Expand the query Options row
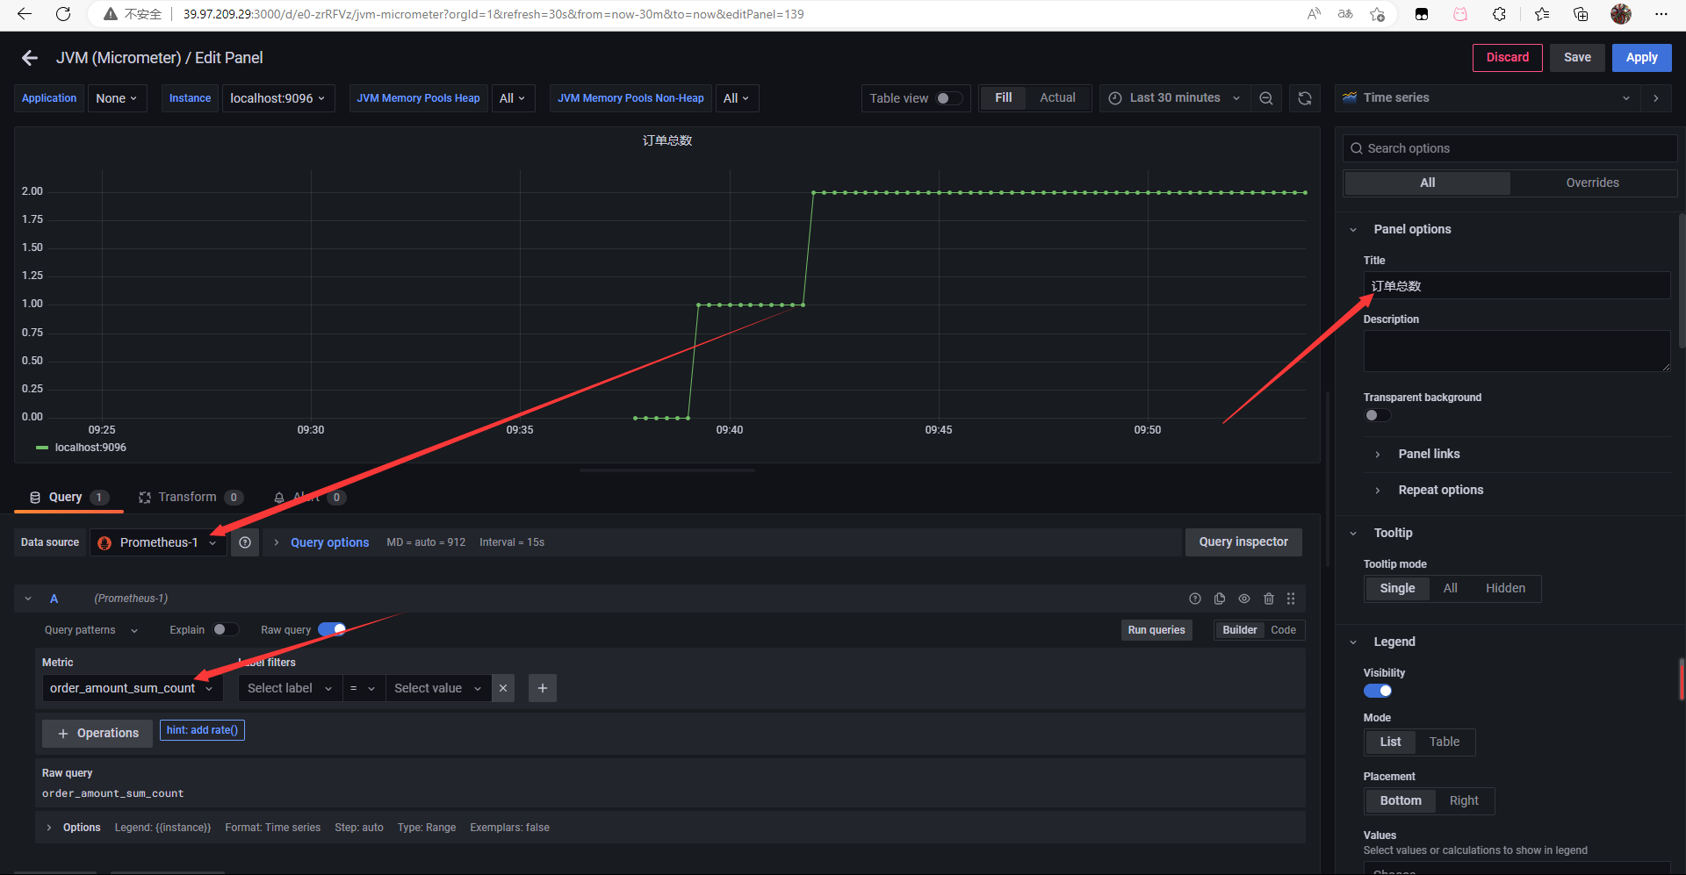This screenshot has width=1686, height=875. coord(670,828)
